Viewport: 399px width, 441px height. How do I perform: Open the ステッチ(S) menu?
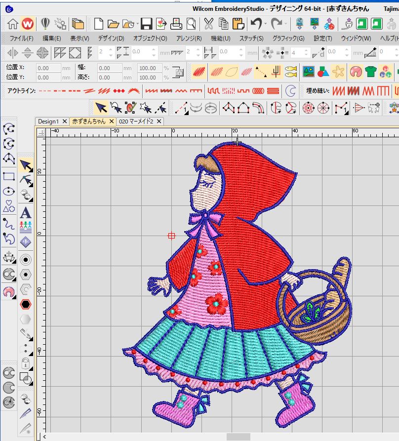coord(251,38)
